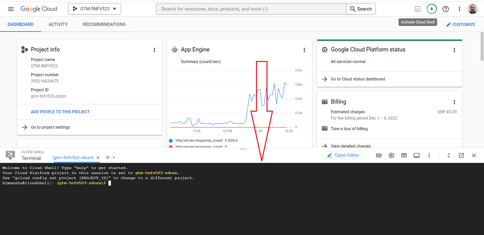Expand the new terminal tab dropdown arrow

114,157
